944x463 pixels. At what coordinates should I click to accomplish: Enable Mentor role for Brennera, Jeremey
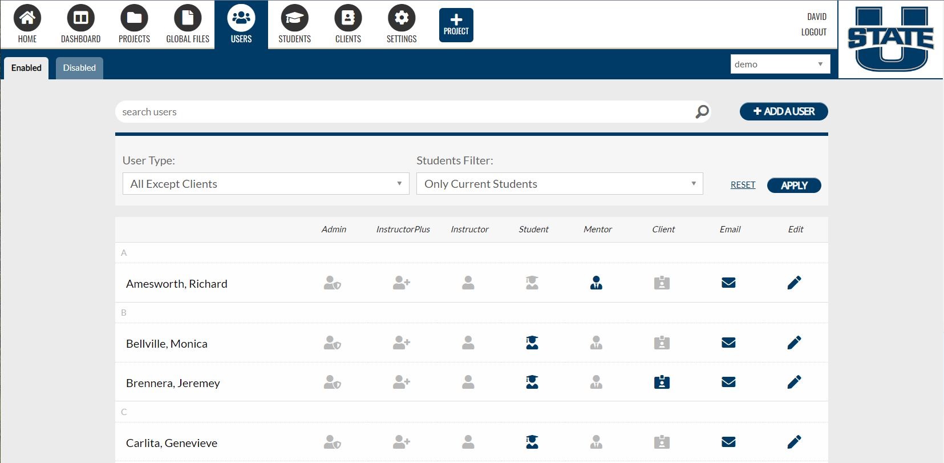pos(596,382)
